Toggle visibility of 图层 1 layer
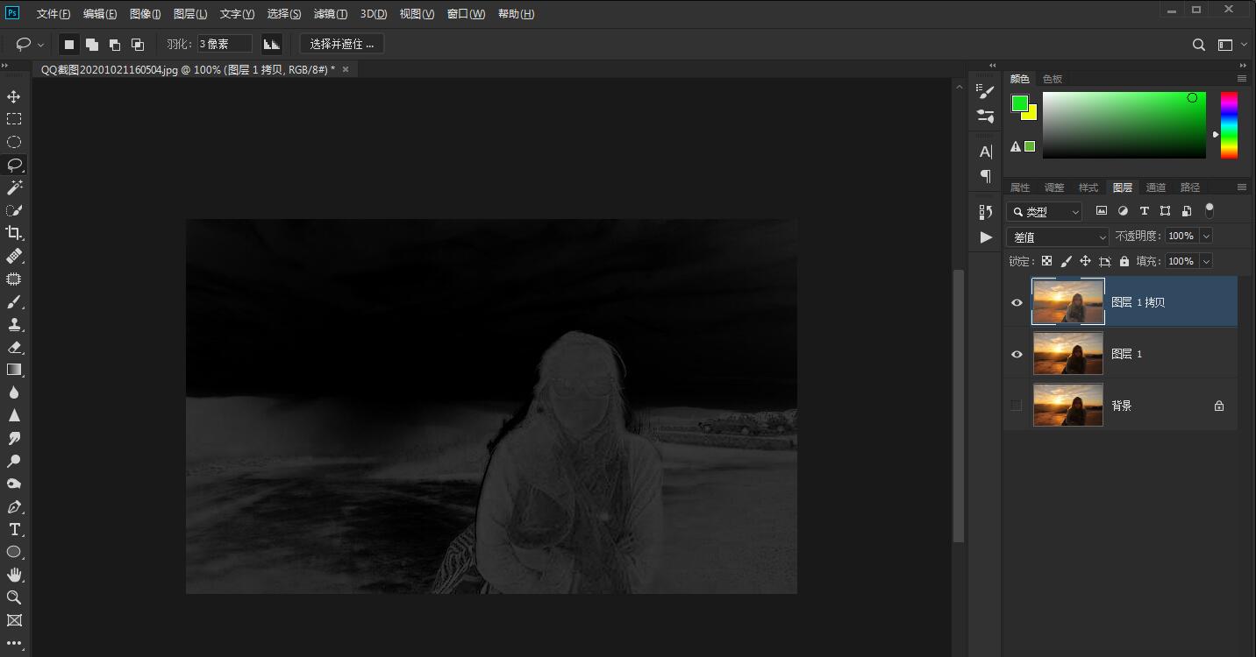Image resolution: width=1256 pixels, height=657 pixels. (1017, 354)
